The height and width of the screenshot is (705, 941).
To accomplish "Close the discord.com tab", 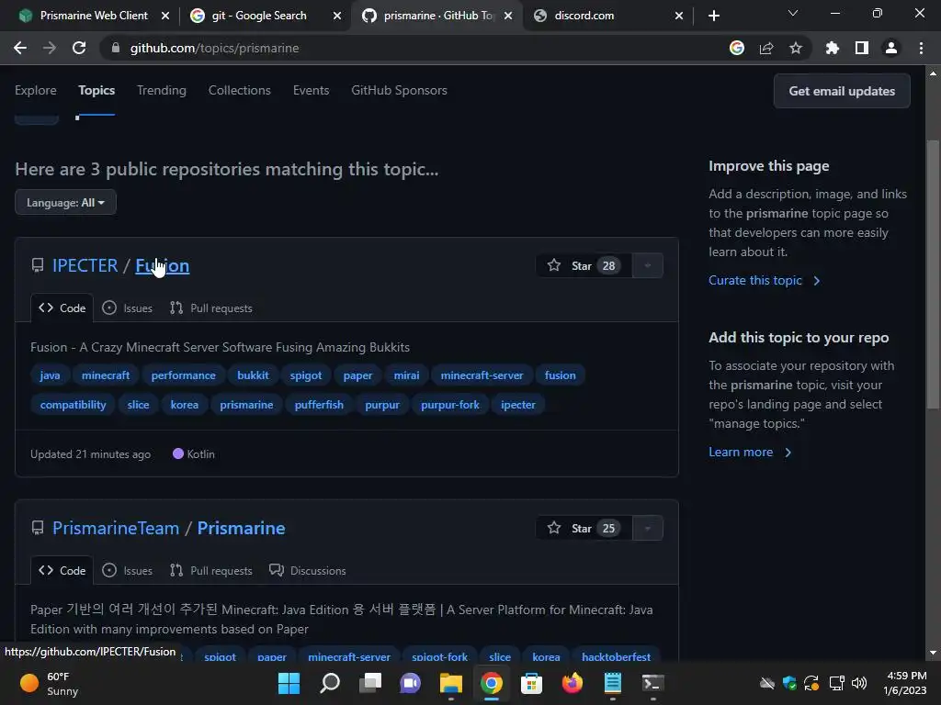I will click(x=679, y=16).
